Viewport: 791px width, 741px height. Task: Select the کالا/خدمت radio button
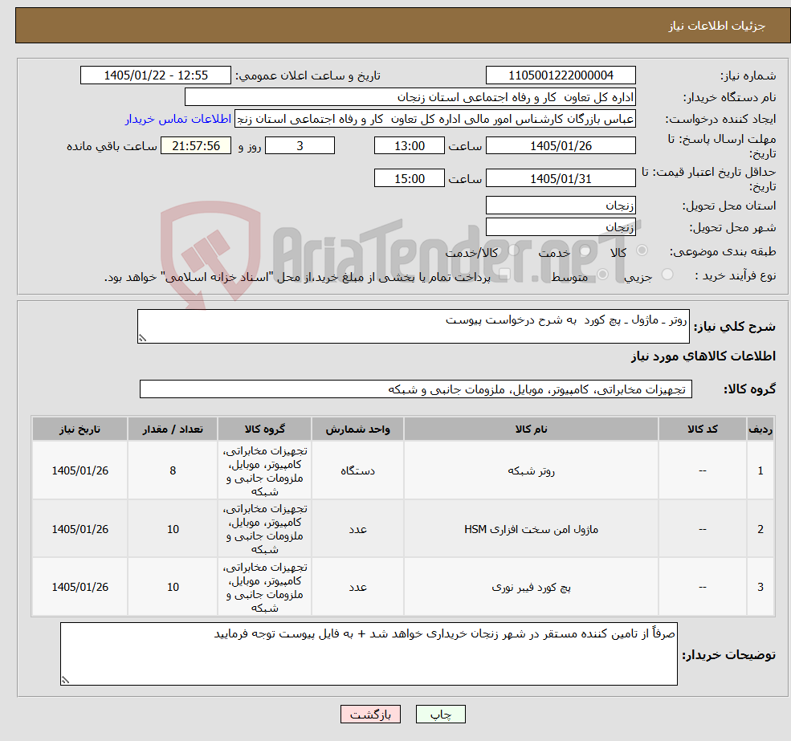pos(513,250)
